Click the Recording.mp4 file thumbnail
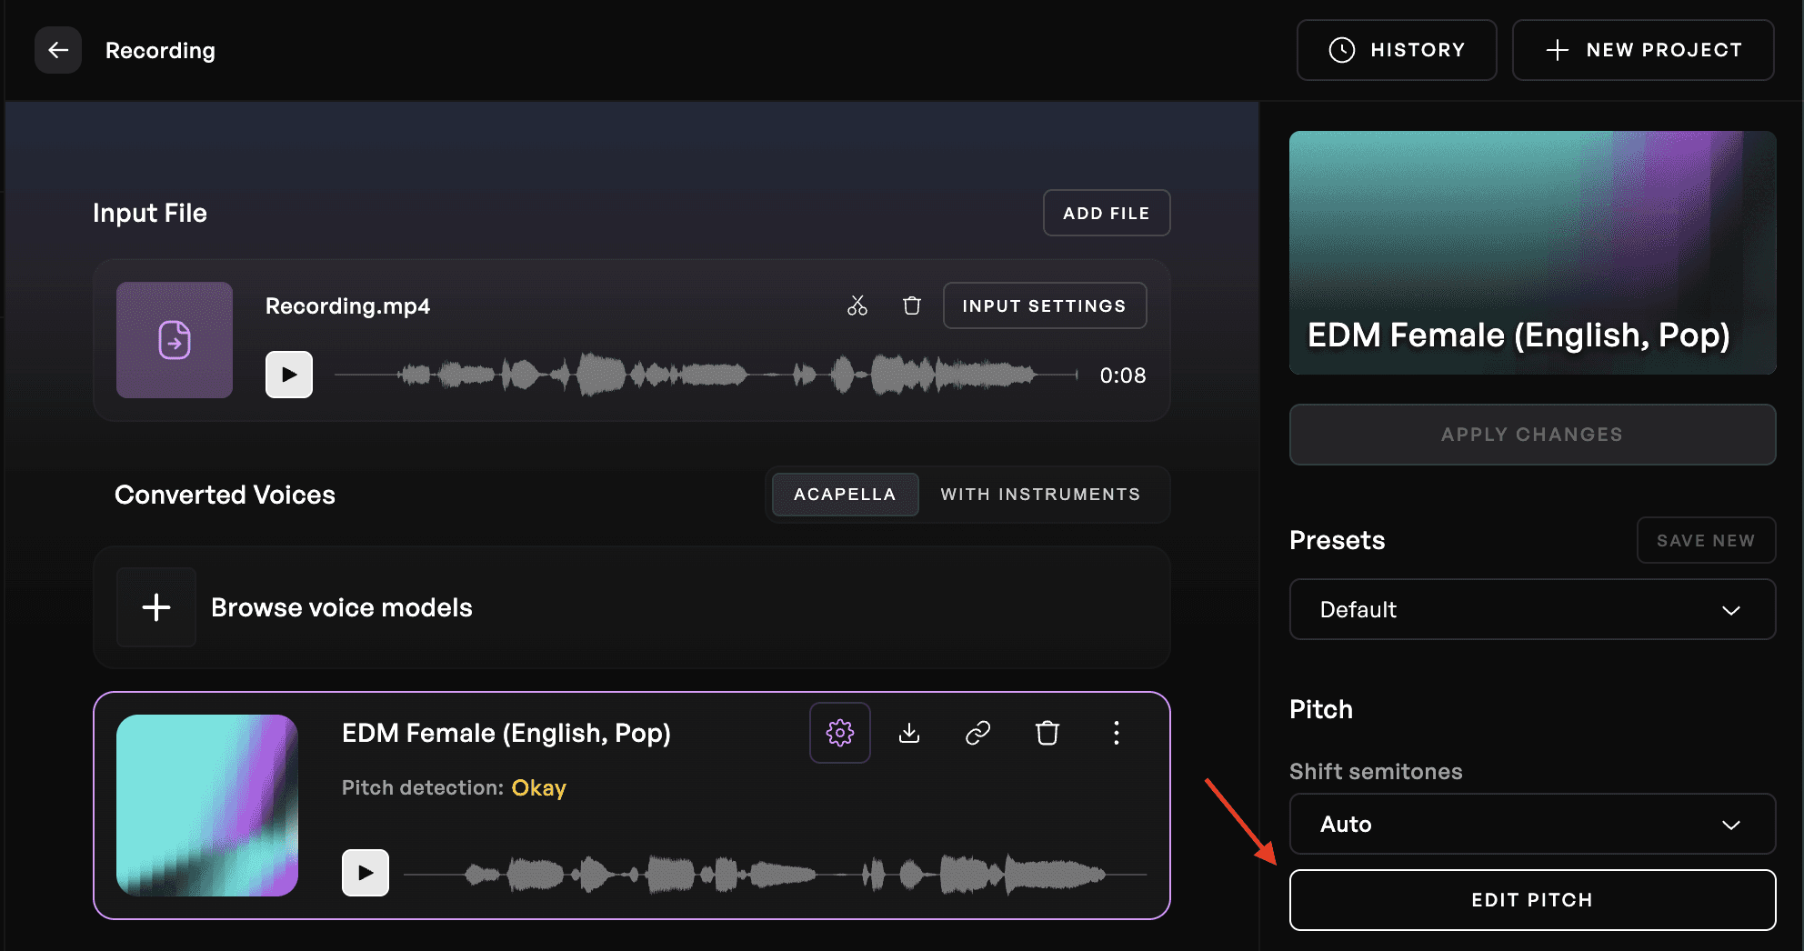1804x951 pixels. (x=175, y=340)
